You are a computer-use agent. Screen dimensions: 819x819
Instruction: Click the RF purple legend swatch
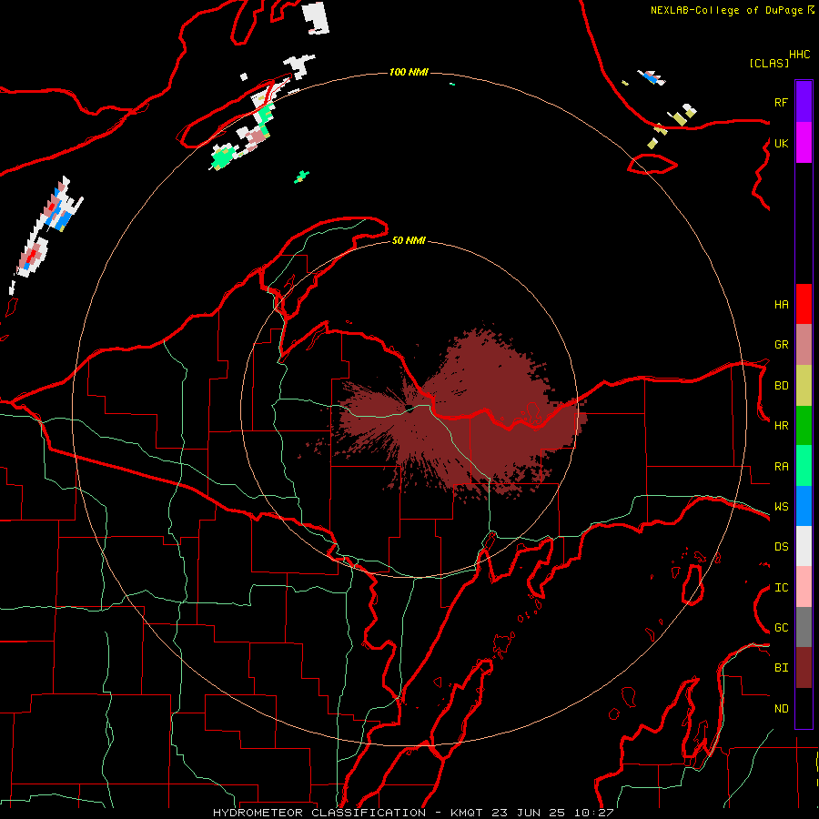click(804, 102)
